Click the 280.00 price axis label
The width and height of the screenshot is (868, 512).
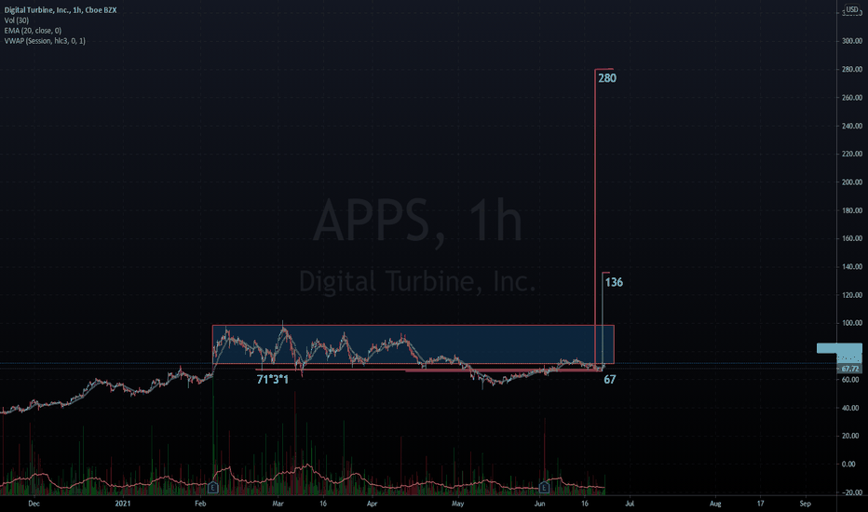852,69
